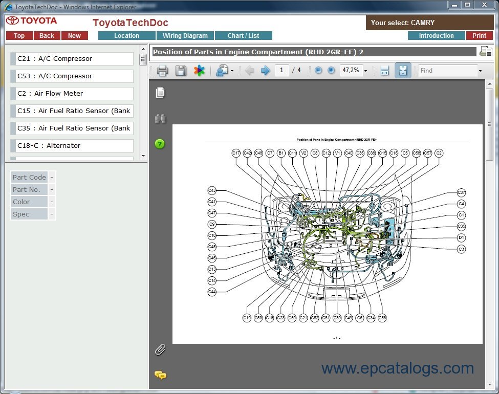The height and width of the screenshot is (394, 499).
Task: Click the Toyota logo
Action: tap(31, 20)
